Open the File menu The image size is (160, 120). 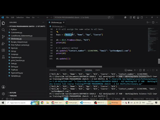pos(7,17)
